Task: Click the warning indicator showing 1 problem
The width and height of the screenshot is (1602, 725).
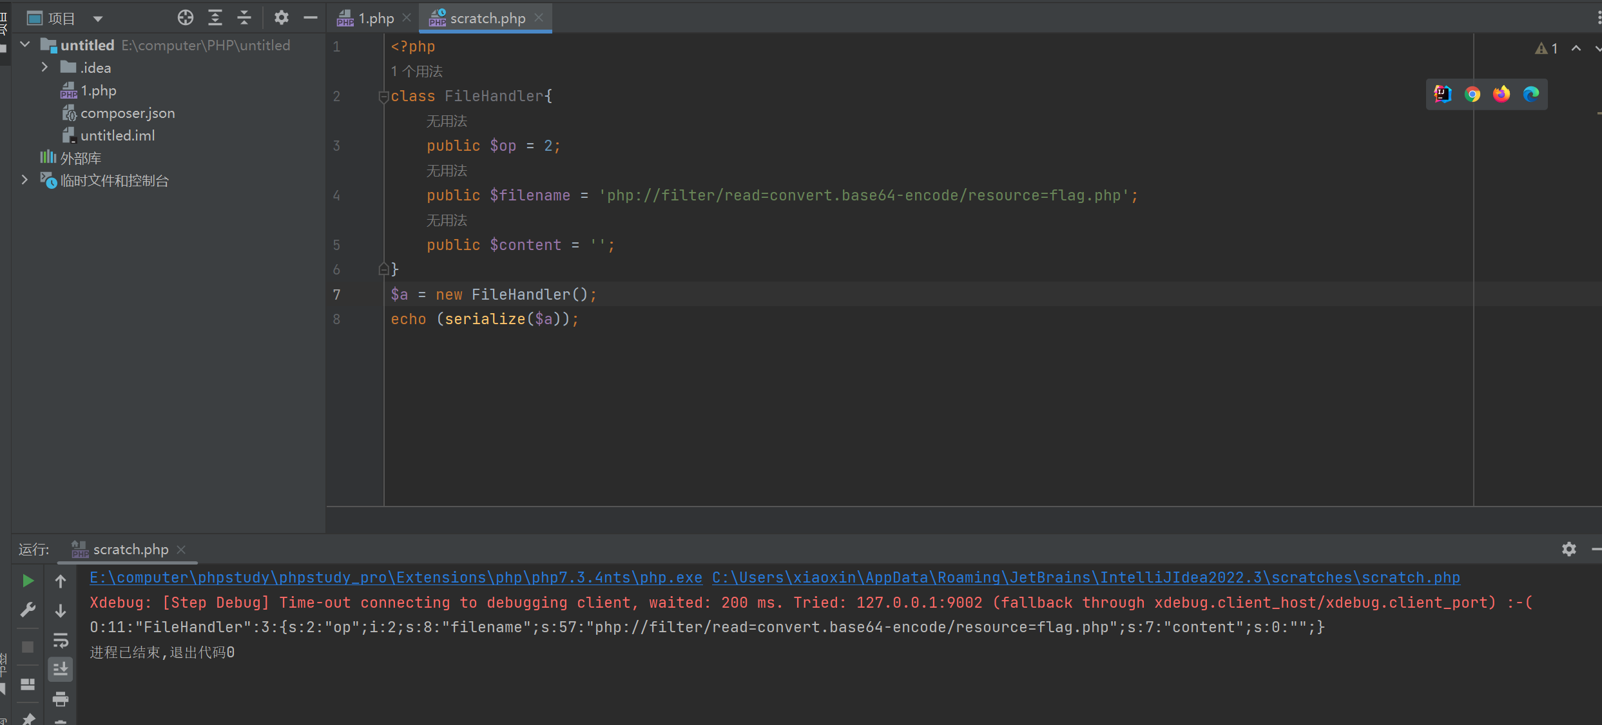Action: coord(1547,48)
